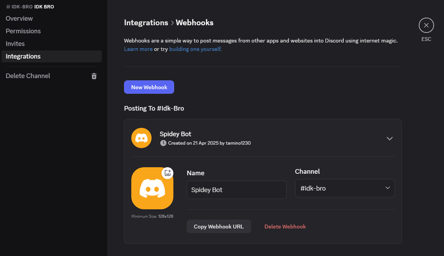
Task: Follow the building one yourself link
Action: (195, 49)
